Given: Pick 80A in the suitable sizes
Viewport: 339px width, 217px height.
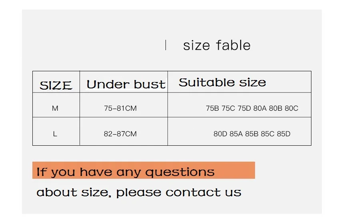Looking at the screenshot, I should click(260, 108).
